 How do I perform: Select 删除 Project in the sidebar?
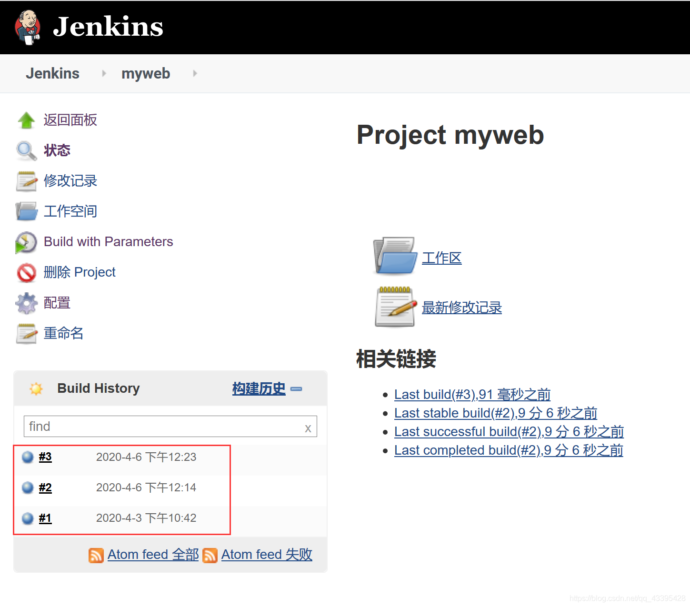pos(80,272)
